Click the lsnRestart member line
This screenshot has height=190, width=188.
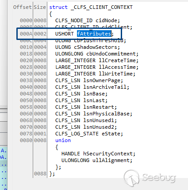[86, 107]
